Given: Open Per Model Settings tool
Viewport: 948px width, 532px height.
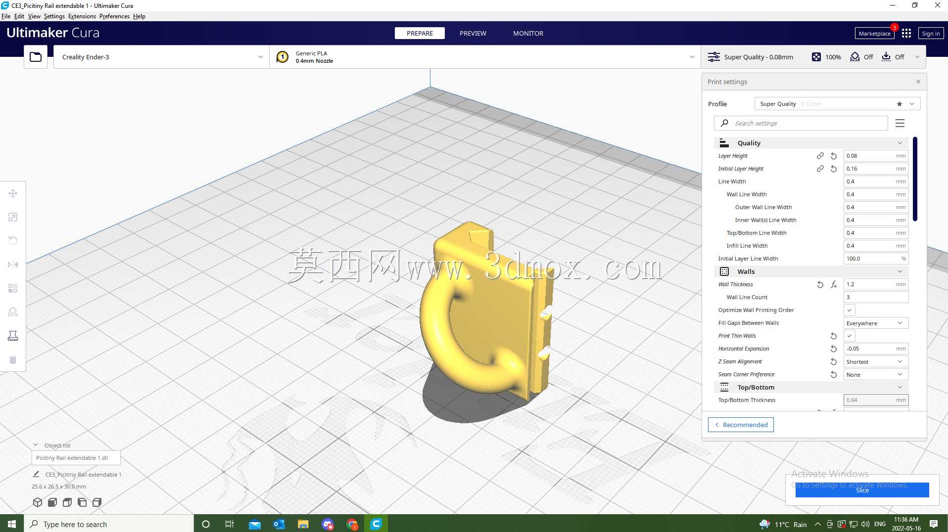Looking at the screenshot, I should 13,288.
